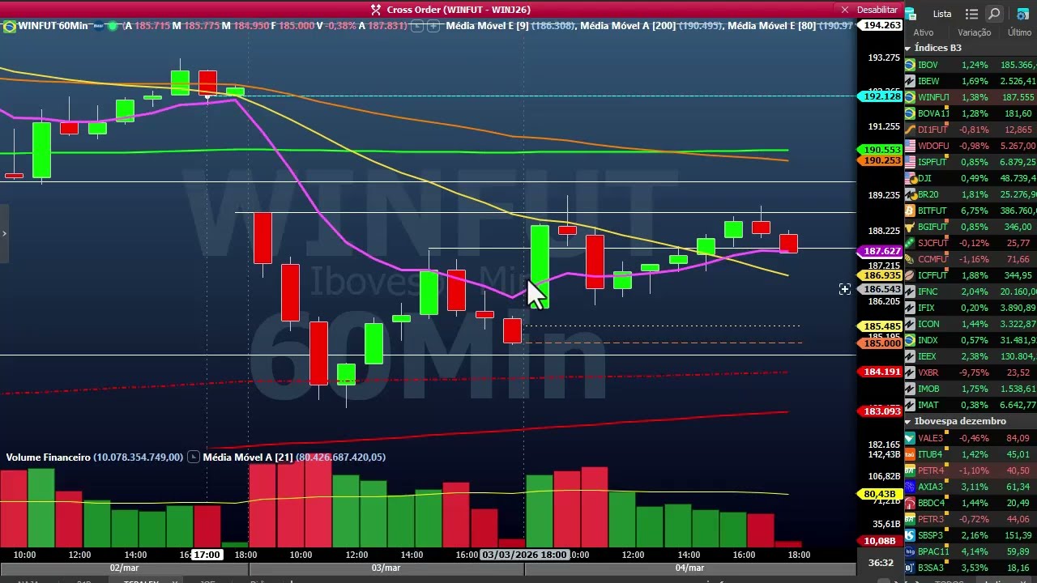The width and height of the screenshot is (1037, 583).
Task: Select the ISPFUT row
Action: pos(971,162)
